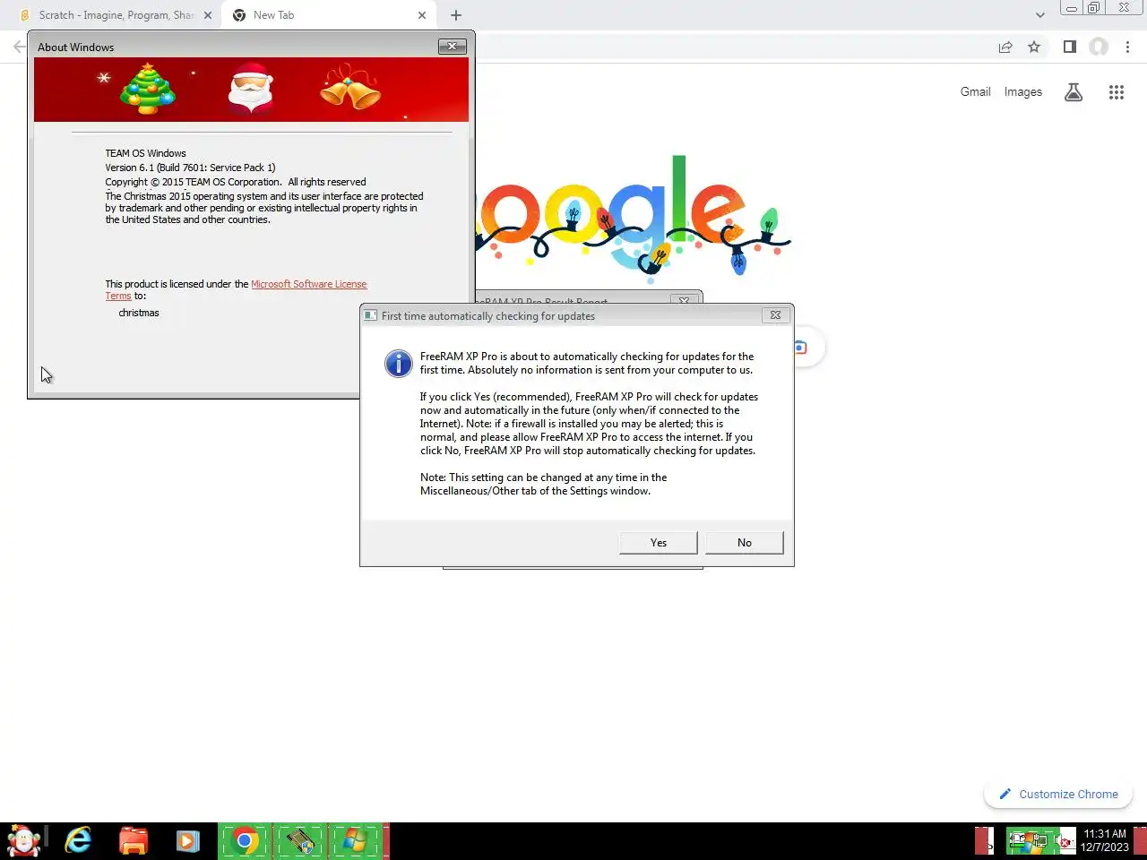Close the Scratch browser tab

(208, 15)
